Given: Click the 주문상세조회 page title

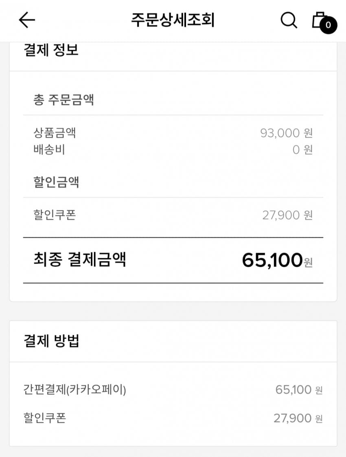Looking at the screenshot, I should (x=173, y=20).
